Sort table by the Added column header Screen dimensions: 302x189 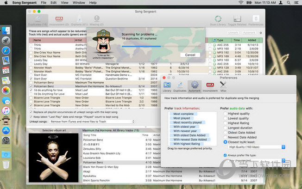click(252, 40)
